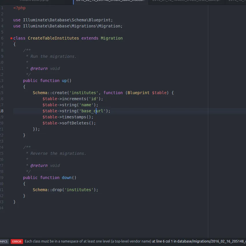Click the 'institutes' string in Schema::drop
246x246 pixels.
coord(79,190)
